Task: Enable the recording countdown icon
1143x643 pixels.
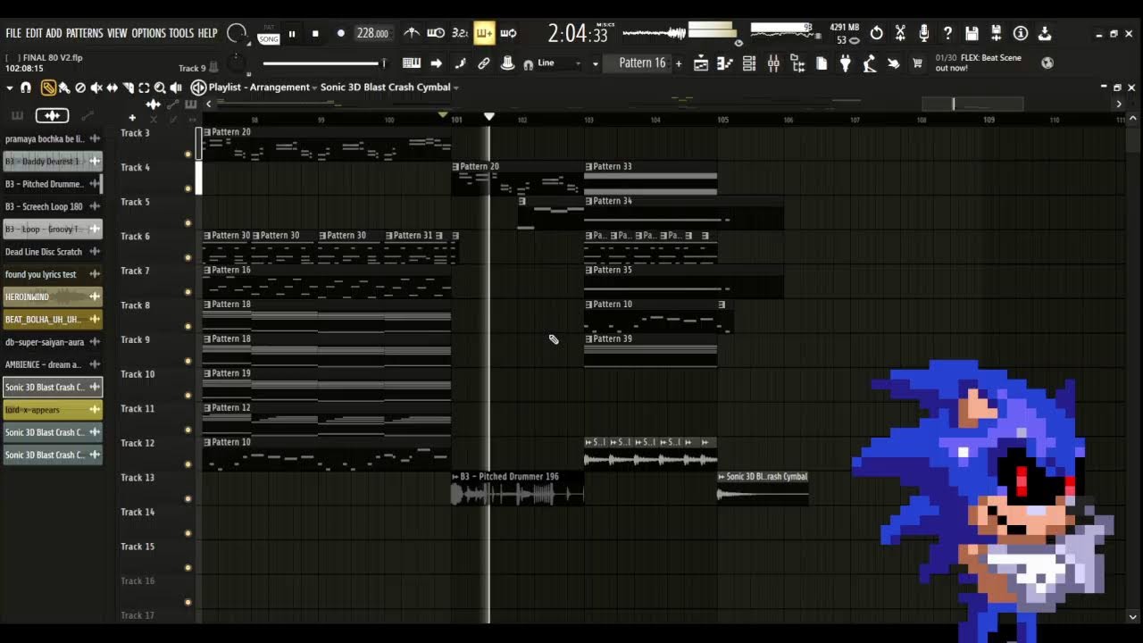Action: click(x=460, y=33)
